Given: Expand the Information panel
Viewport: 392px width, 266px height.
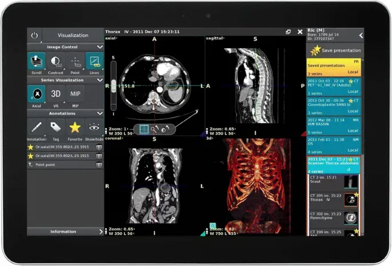Looking at the screenshot, I should [65, 232].
